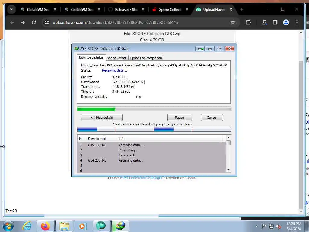Open the Chrome Labs flask icon

pyautogui.click(x=264, y=22)
